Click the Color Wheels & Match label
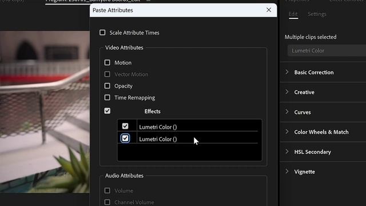366x206 pixels. [321, 132]
